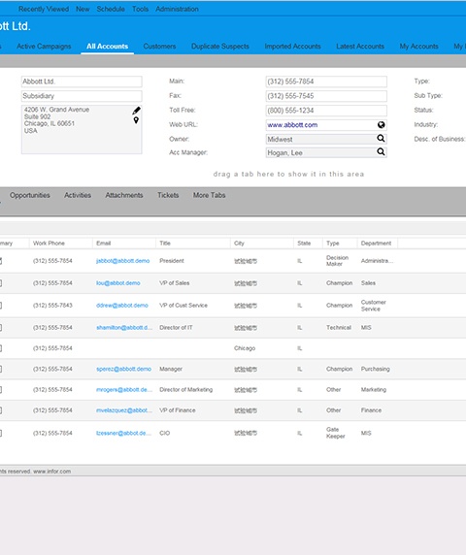Sort by Work Phone column header
The width and height of the screenshot is (466, 555).
49,244
